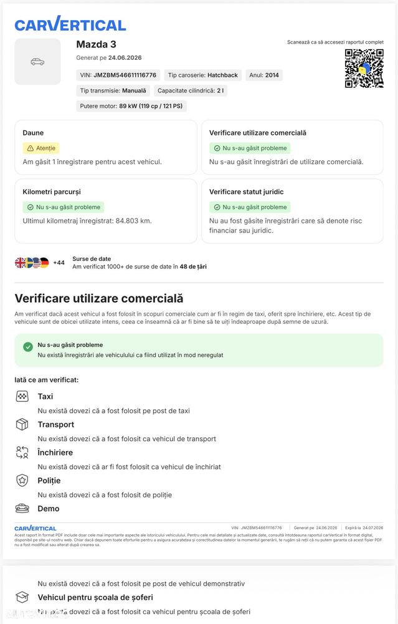The height and width of the screenshot is (624, 398).
Task: Open the Daune summary card
Action: [106, 147]
